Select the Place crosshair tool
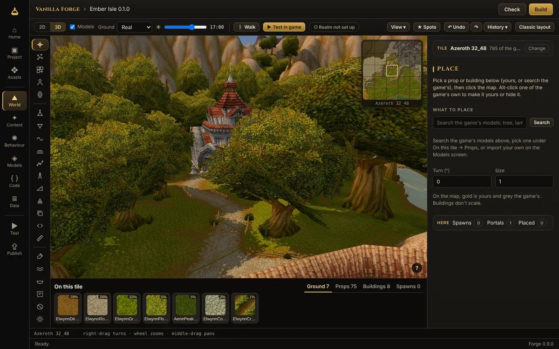Viewport: 559px width, 349px height. pos(40,45)
